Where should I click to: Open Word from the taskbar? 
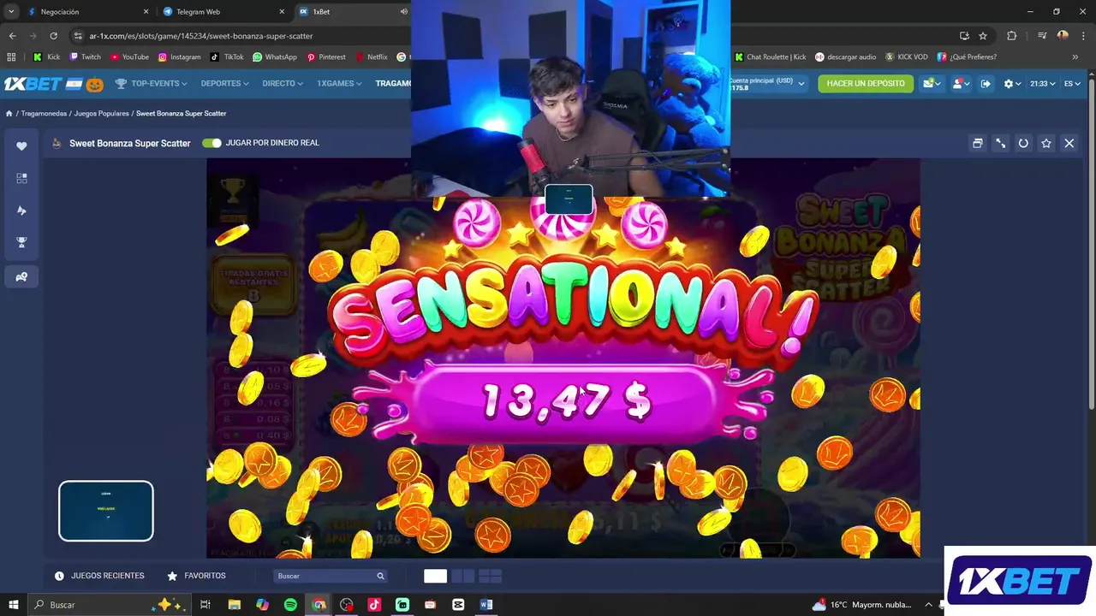click(486, 605)
